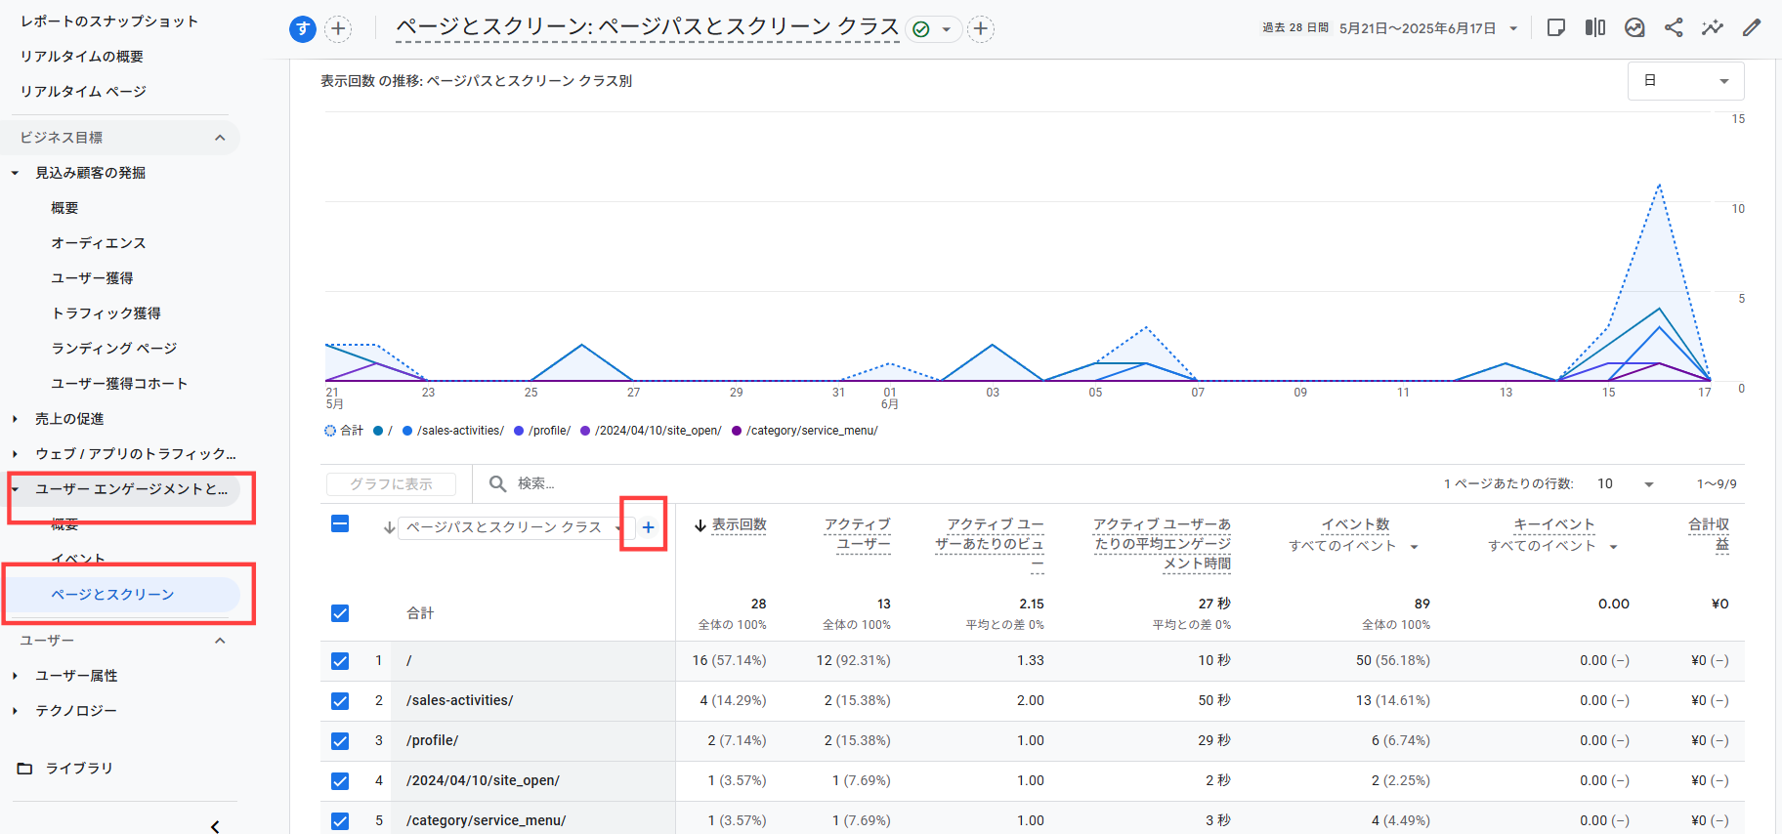Expand ウェブ / アプリのトラフィック item
This screenshot has height=834, width=1782.
pyautogui.click(x=15, y=454)
